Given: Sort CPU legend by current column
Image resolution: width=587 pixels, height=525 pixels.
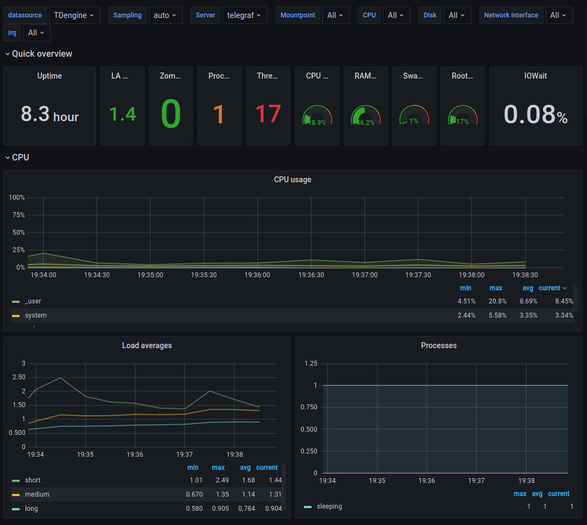Looking at the screenshot, I should click(552, 288).
